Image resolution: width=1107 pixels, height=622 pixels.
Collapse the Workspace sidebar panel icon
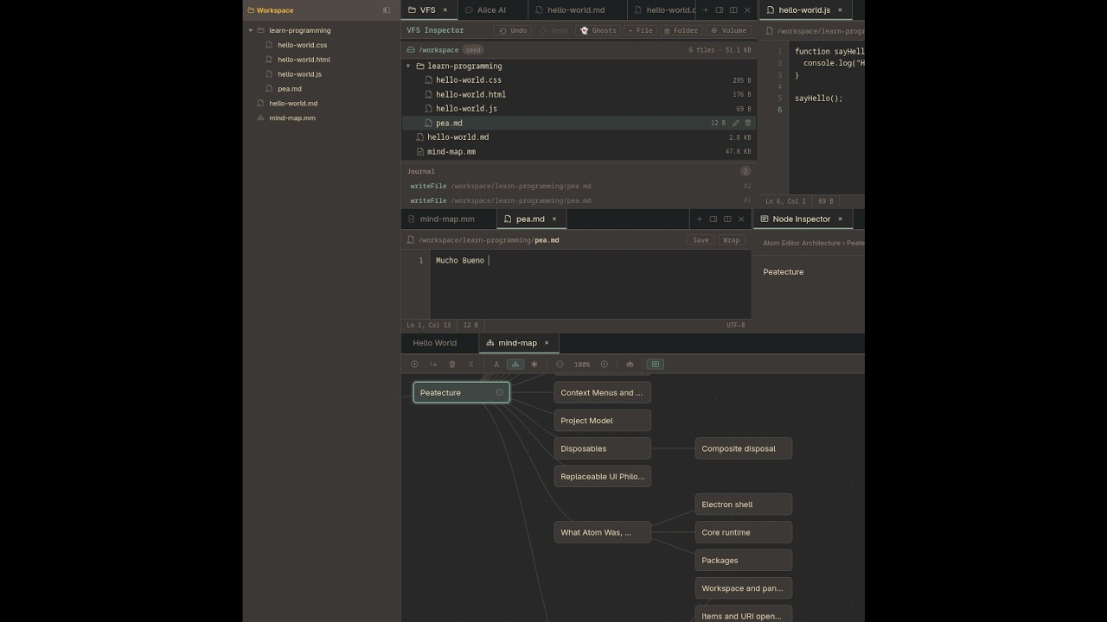pos(387,10)
